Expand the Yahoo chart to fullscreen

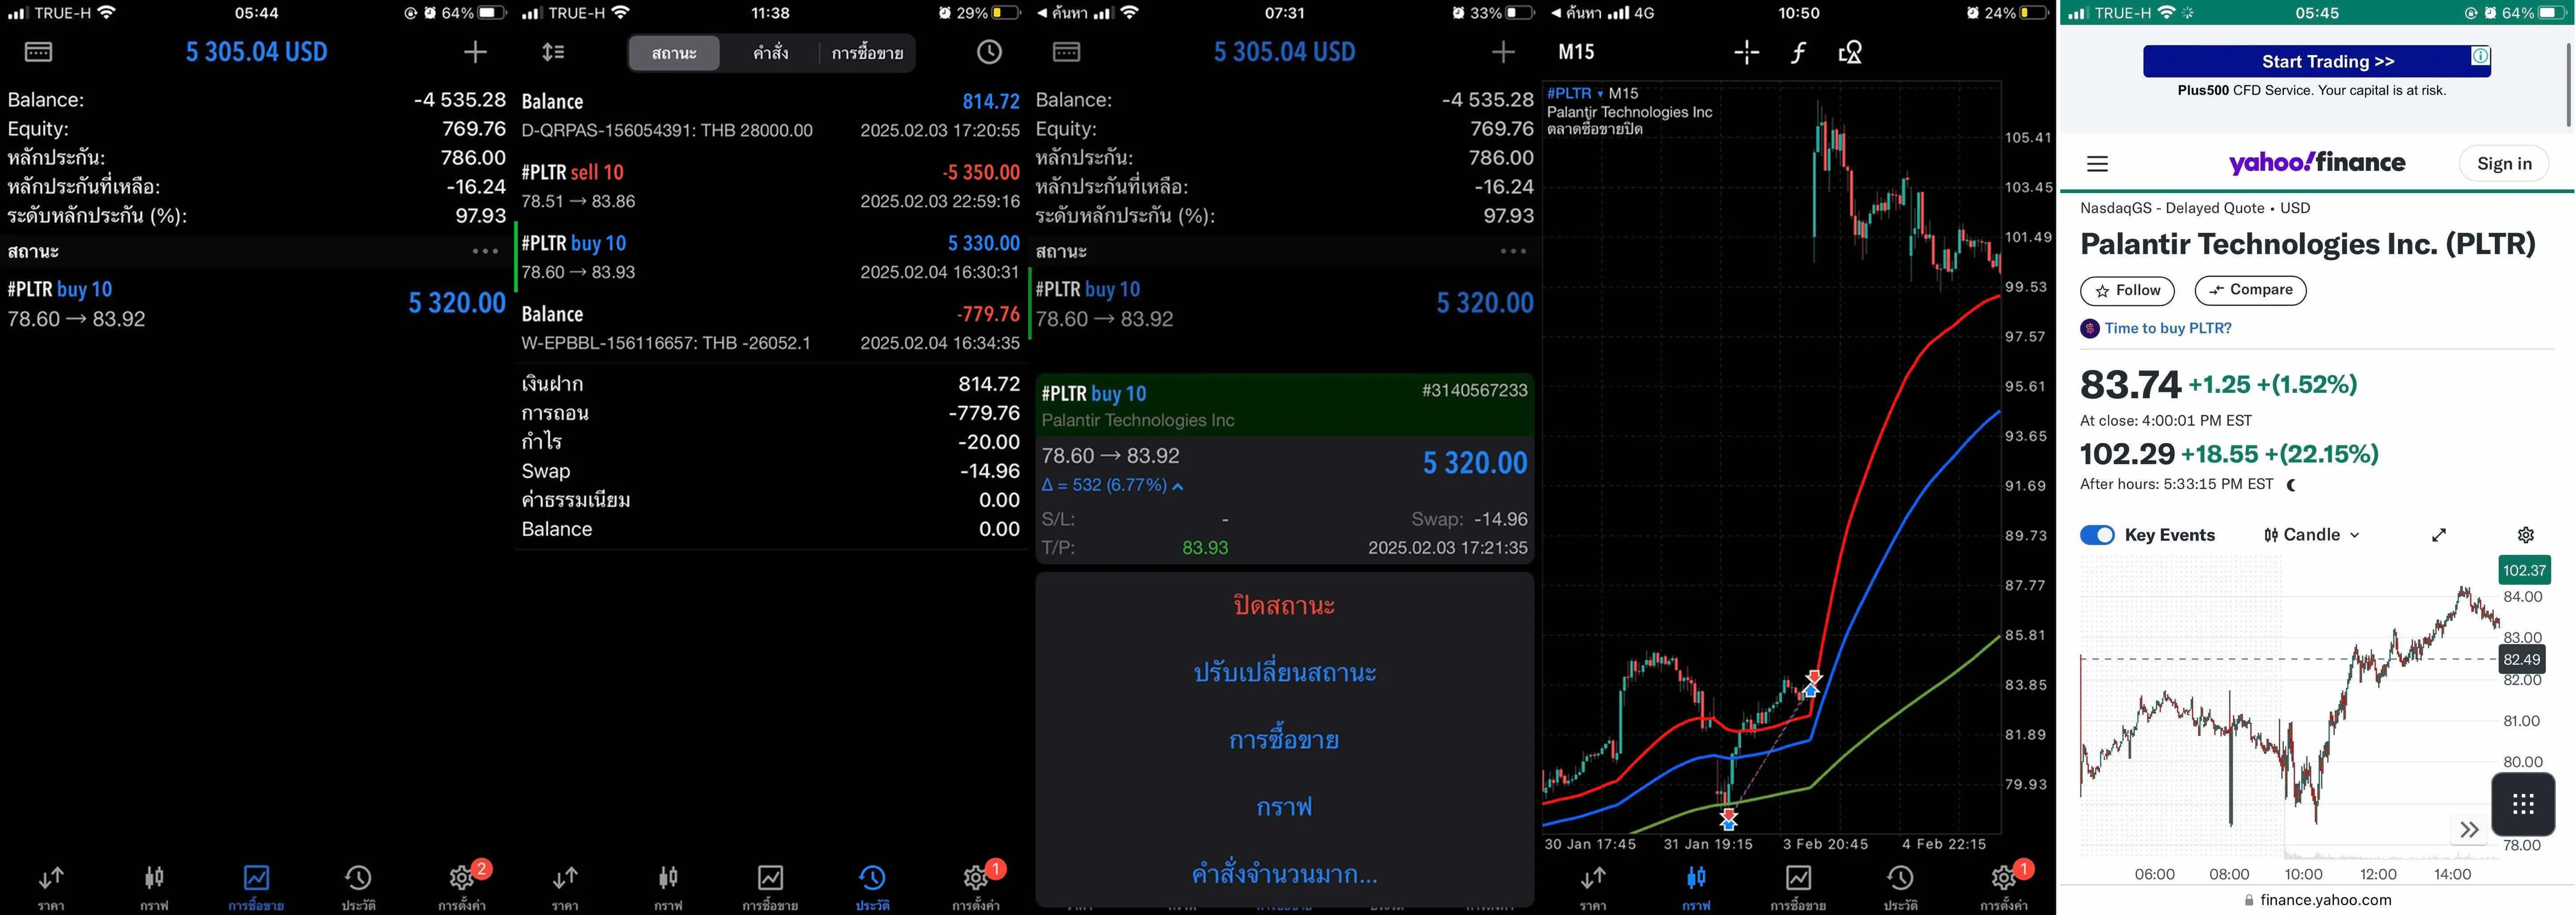pyautogui.click(x=2439, y=535)
